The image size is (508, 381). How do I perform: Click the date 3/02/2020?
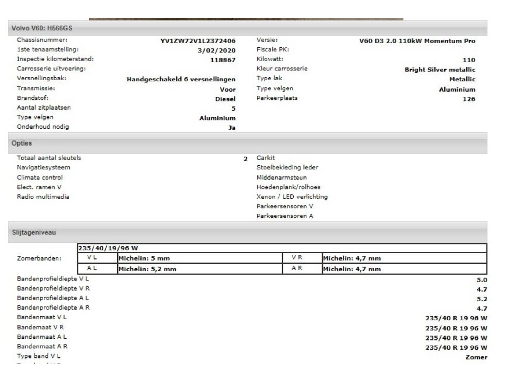(x=216, y=51)
